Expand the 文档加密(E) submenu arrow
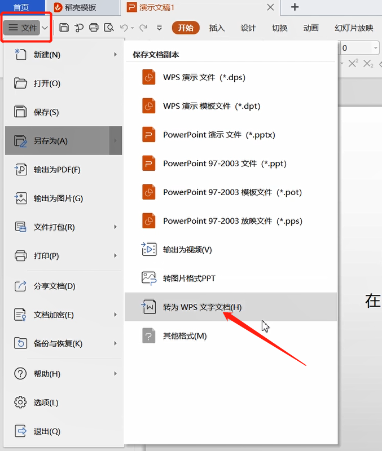Screen dimensions: 382x451 pyautogui.click(x=116, y=315)
